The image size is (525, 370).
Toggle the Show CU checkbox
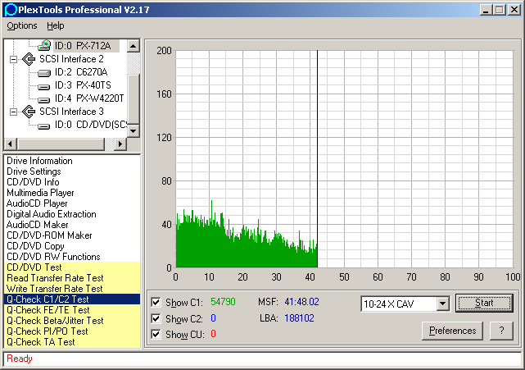[x=156, y=334]
